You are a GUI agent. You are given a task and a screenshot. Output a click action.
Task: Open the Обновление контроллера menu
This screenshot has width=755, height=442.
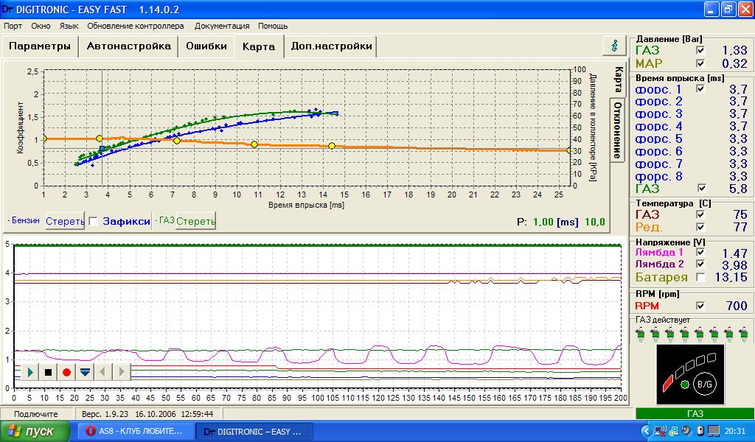coord(136,26)
